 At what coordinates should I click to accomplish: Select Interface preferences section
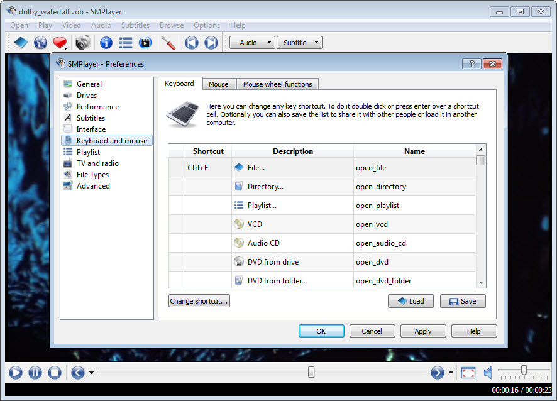pyautogui.click(x=107, y=129)
